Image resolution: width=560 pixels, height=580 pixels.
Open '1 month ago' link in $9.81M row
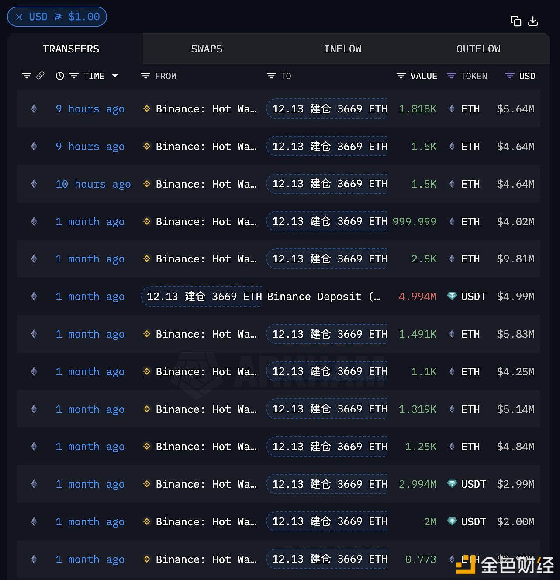90,259
